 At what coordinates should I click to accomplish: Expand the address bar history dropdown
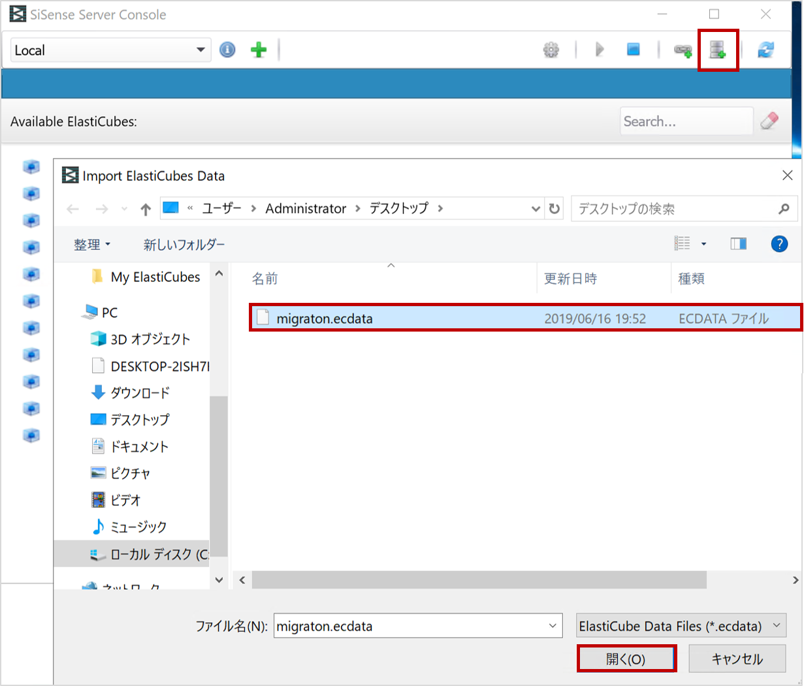536,209
